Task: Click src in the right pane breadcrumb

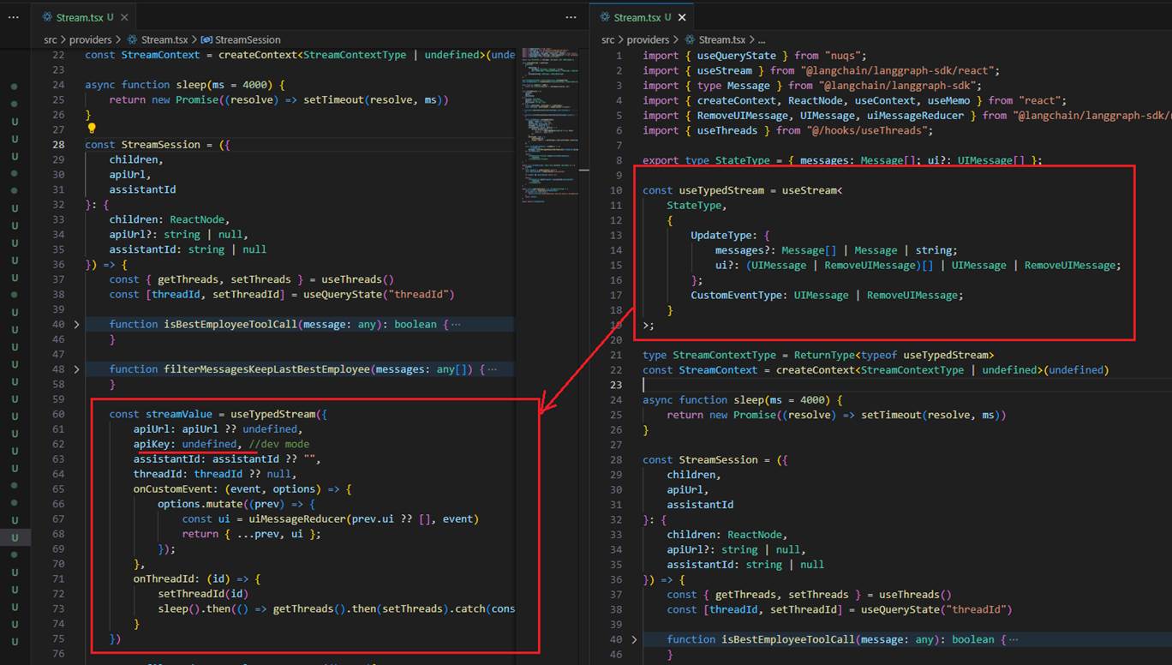Action: (609, 39)
